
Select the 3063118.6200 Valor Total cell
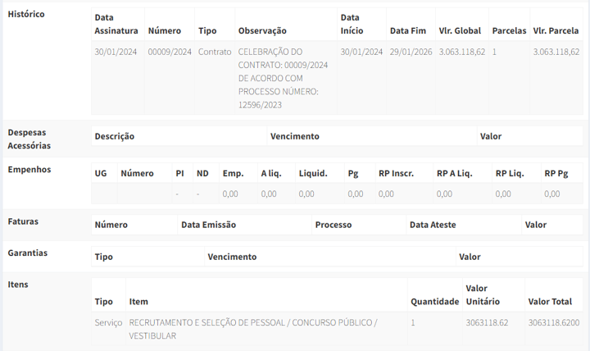pyautogui.click(x=554, y=323)
